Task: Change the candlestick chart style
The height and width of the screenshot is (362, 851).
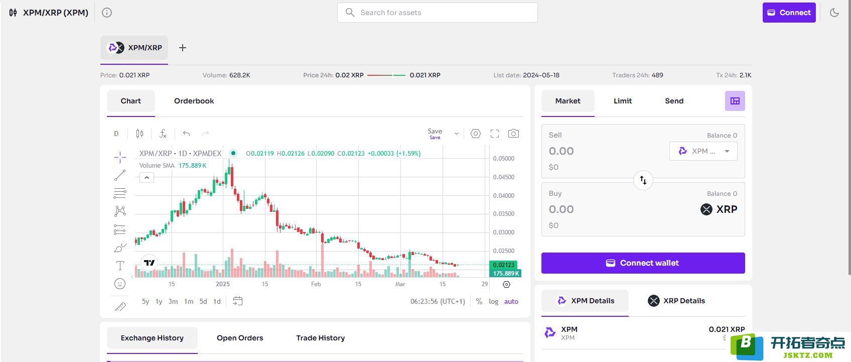Action: tap(139, 134)
